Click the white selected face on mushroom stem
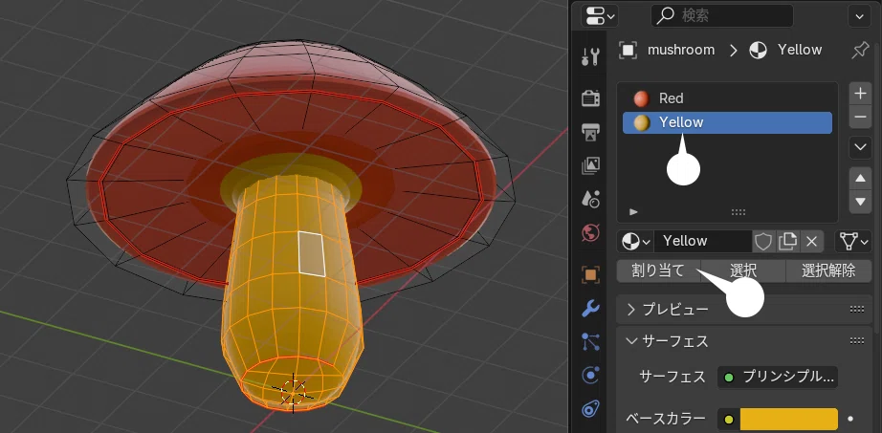The height and width of the screenshot is (433, 882). pos(312,253)
